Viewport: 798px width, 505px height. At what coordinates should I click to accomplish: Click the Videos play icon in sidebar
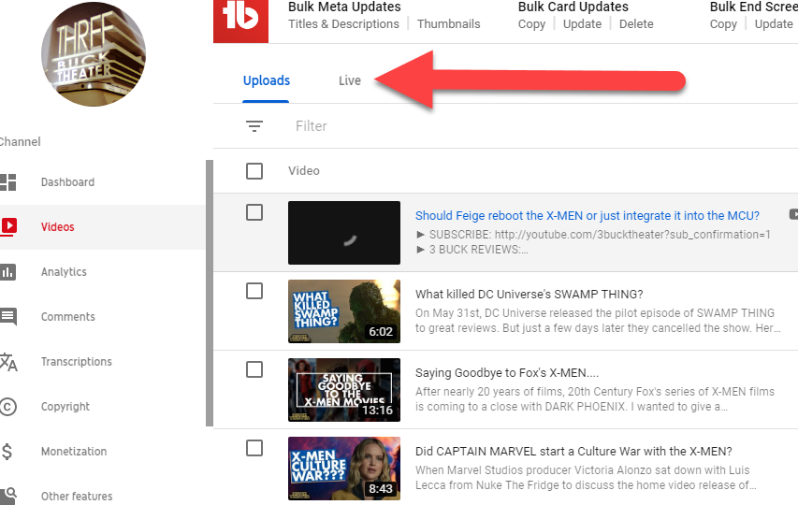pos(8,227)
